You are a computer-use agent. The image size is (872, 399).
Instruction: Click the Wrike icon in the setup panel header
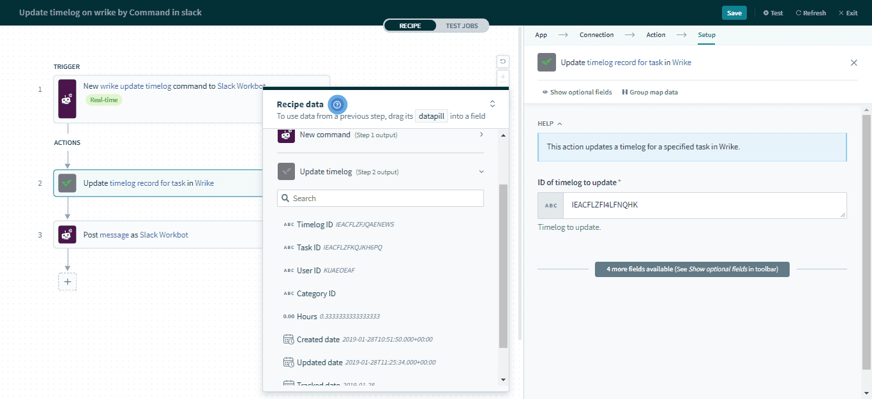pos(546,63)
